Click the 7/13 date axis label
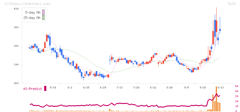Viewport: 240px width, 112px height. [120, 87]
